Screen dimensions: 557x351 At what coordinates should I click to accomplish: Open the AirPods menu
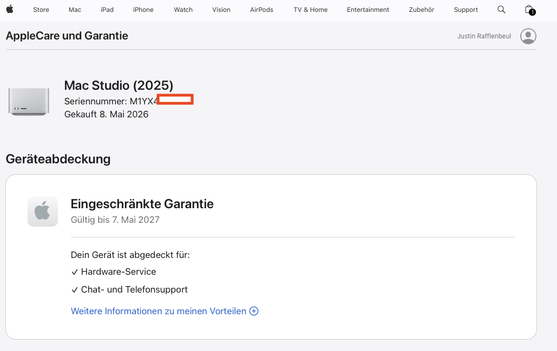[x=261, y=10]
